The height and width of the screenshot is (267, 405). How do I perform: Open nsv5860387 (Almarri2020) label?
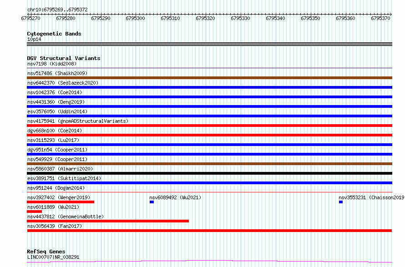[x=60, y=169]
